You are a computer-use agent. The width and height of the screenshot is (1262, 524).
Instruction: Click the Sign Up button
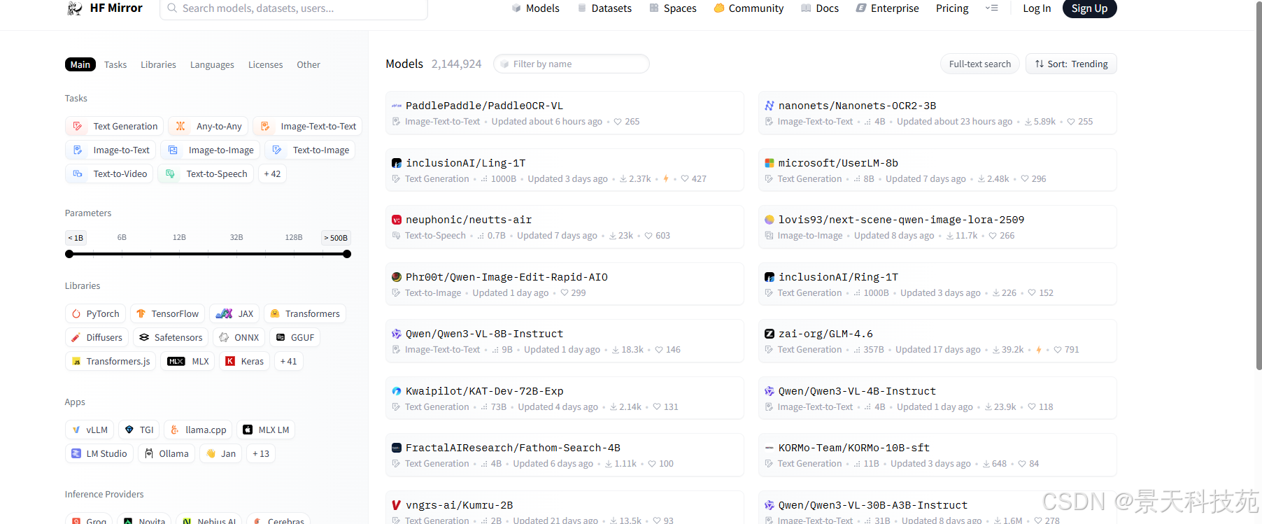click(1089, 8)
